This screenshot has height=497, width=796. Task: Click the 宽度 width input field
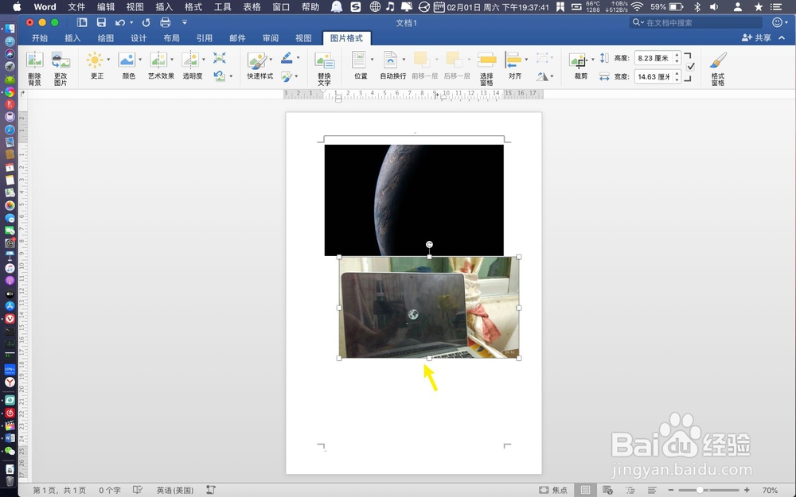[x=653, y=76]
